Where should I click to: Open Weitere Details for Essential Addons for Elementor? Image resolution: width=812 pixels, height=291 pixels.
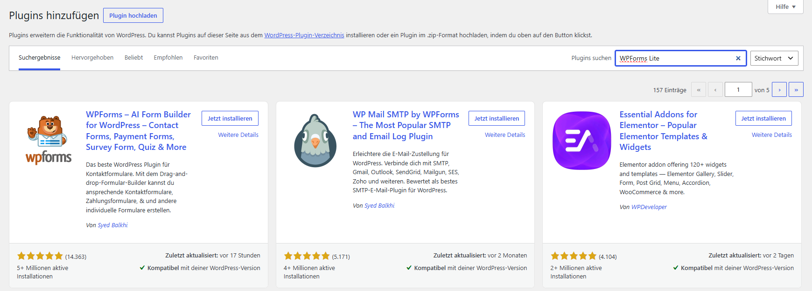coord(772,135)
